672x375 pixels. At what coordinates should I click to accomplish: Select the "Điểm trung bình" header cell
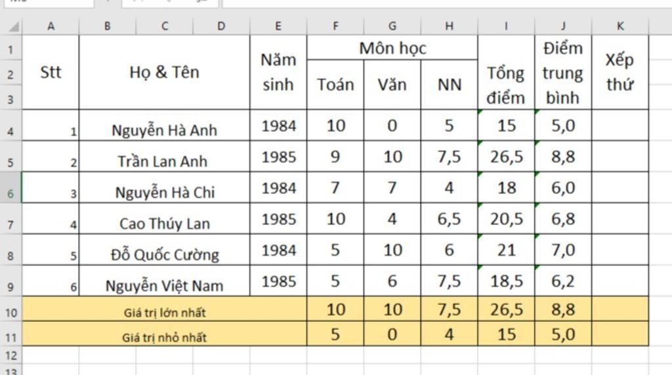click(563, 72)
